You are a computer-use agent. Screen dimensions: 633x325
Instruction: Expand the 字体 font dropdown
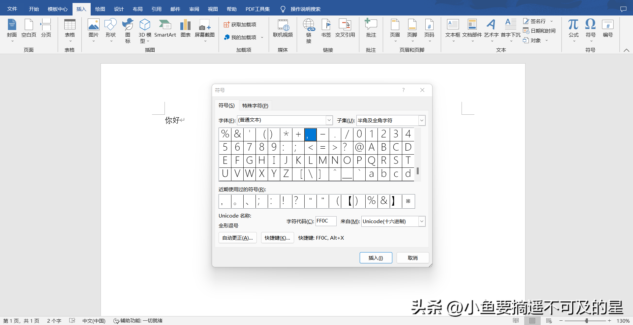(x=329, y=120)
